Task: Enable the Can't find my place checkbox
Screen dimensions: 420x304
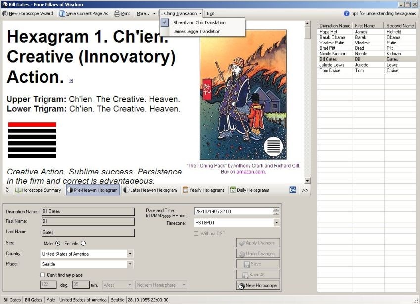Action: tap(43, 275)
